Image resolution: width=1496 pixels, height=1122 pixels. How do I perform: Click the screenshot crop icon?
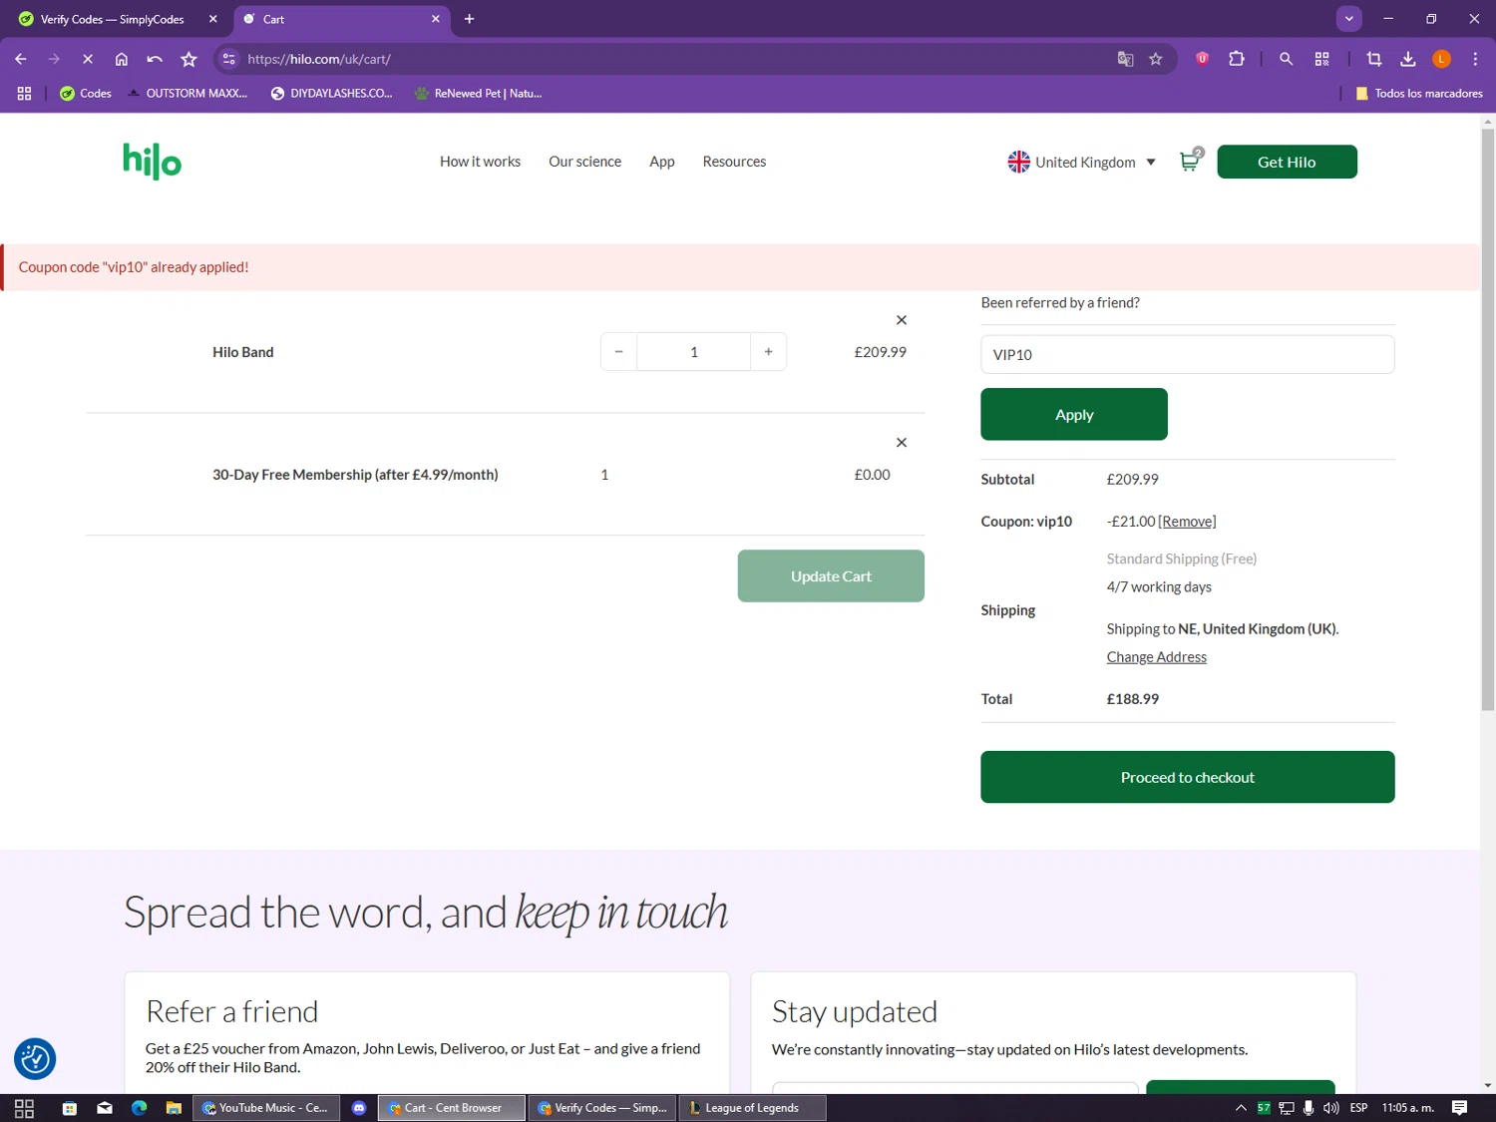tap(1374, 59)
